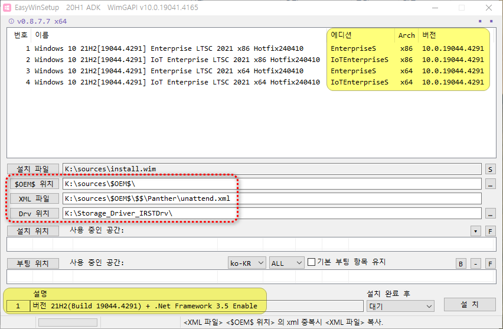This screenshot has height=329, width=503.
Task: Click the EasyWinSetup app icon in title bar
Action: pos(7,7)
